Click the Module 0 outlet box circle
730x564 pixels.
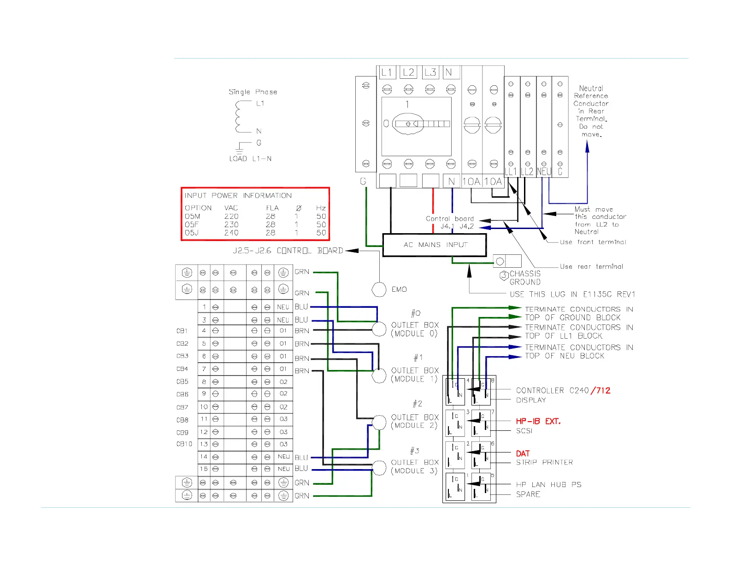[379, 329]
